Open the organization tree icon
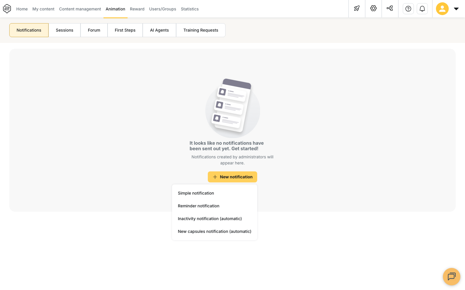The image size is (465, 290). (390, 8)
